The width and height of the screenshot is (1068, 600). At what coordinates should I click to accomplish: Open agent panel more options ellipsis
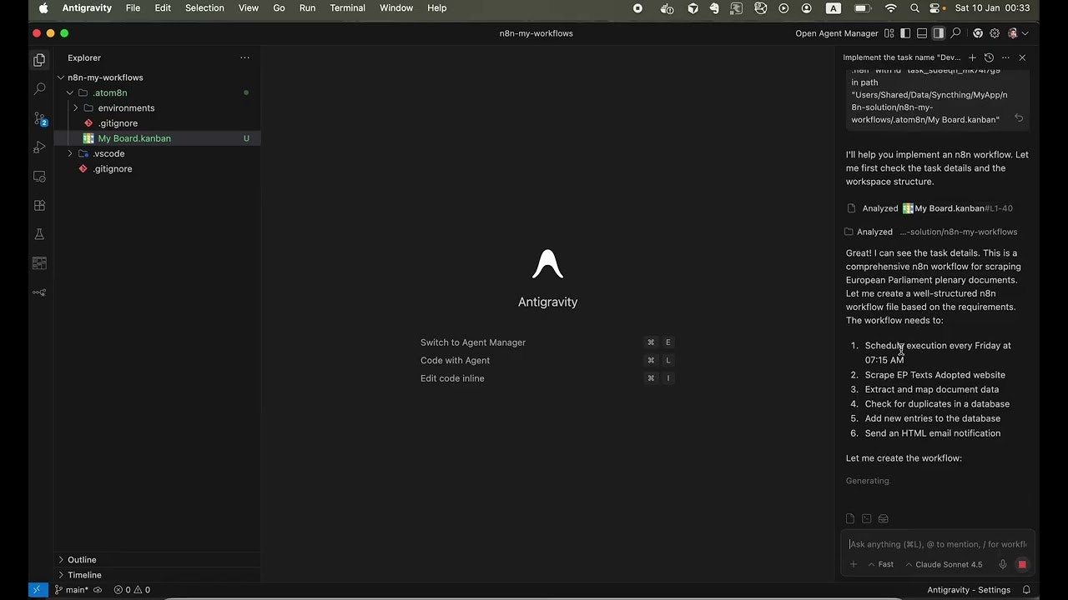(1005, 57)
